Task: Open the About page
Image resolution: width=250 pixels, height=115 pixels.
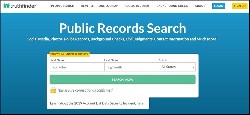Action: (200, 6)
